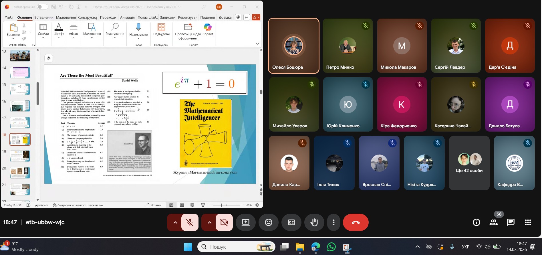The width and height of the screenshot is (542, 255).
Task: Unmute the microphone in the call
Action: [190, 222]
